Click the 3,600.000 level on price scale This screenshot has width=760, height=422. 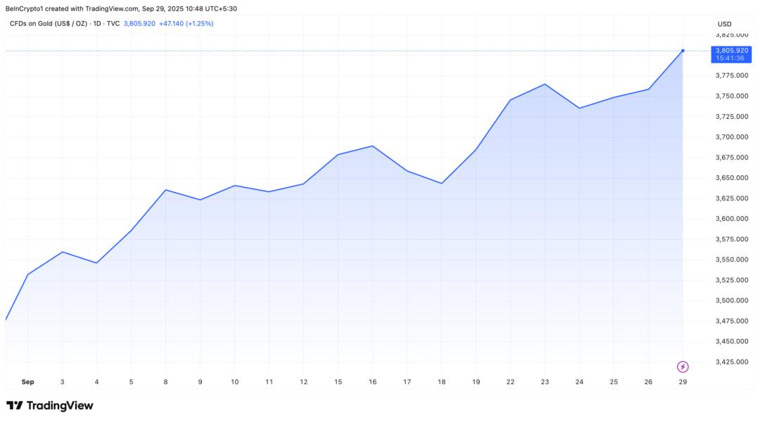pos(732,219)
